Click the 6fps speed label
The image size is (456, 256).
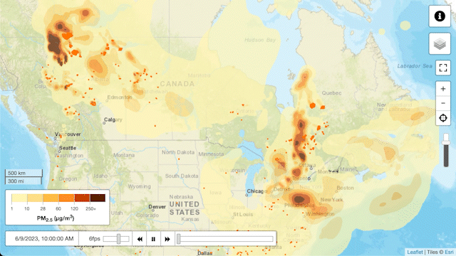[x=95, y=239]
